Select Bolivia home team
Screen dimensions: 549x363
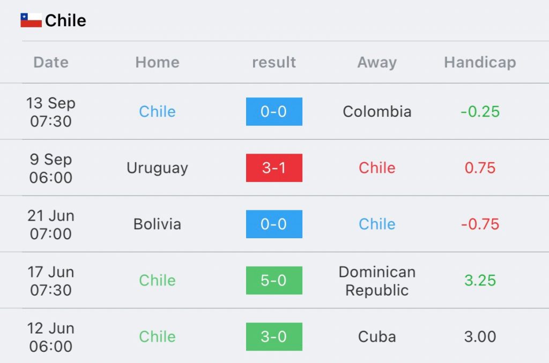tap(157, 224)
